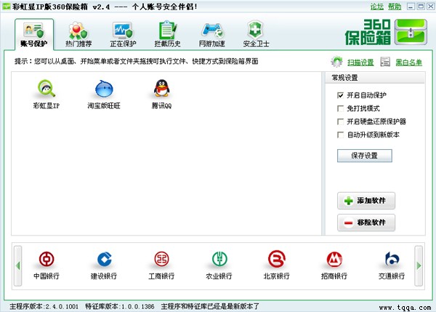Click the 工商银行 bank icon
The height and width of the screenshot is (312, 436).
[161, 260]
